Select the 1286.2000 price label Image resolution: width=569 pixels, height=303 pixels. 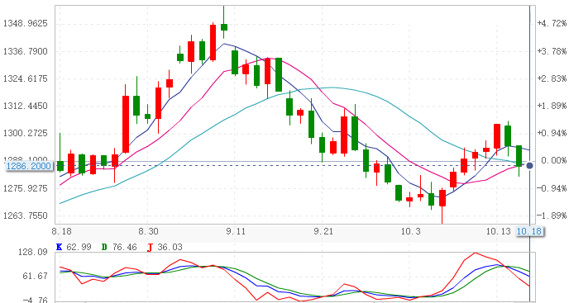coord(29,166)
